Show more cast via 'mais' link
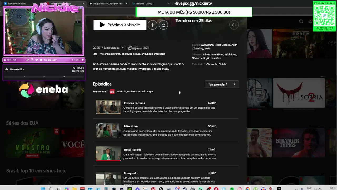 click(x=207, y=49)
